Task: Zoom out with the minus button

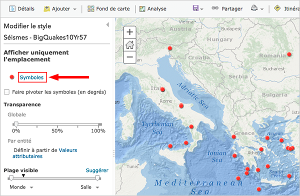Action: [x=129, y=57]
